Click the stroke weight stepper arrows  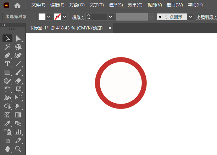click(x=89, y=17)
